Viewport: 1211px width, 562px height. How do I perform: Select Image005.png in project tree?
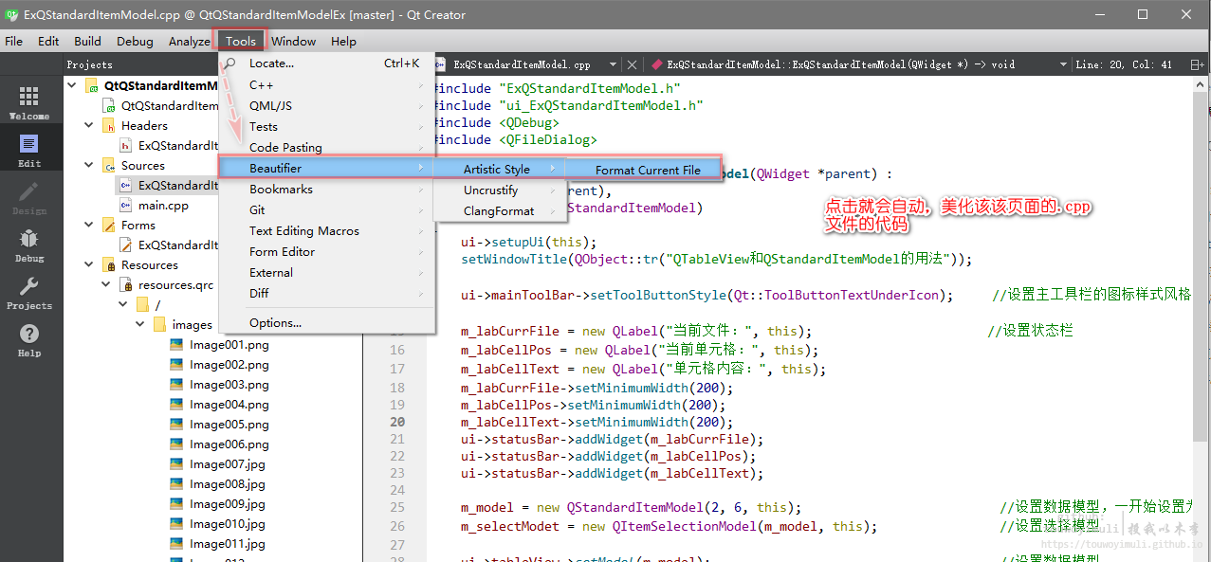click(229, 425)
